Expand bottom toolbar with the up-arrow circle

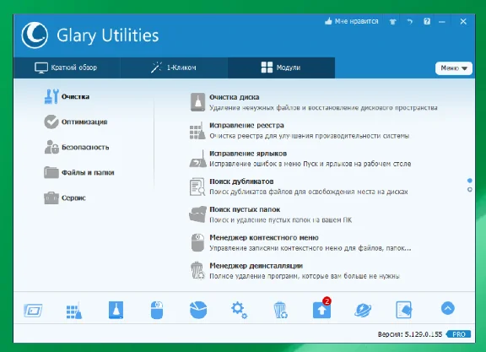click(x=447, y=308)
